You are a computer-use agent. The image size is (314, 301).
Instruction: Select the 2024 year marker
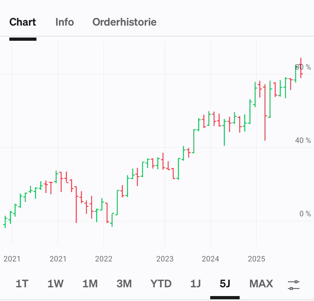click(210, 259)
